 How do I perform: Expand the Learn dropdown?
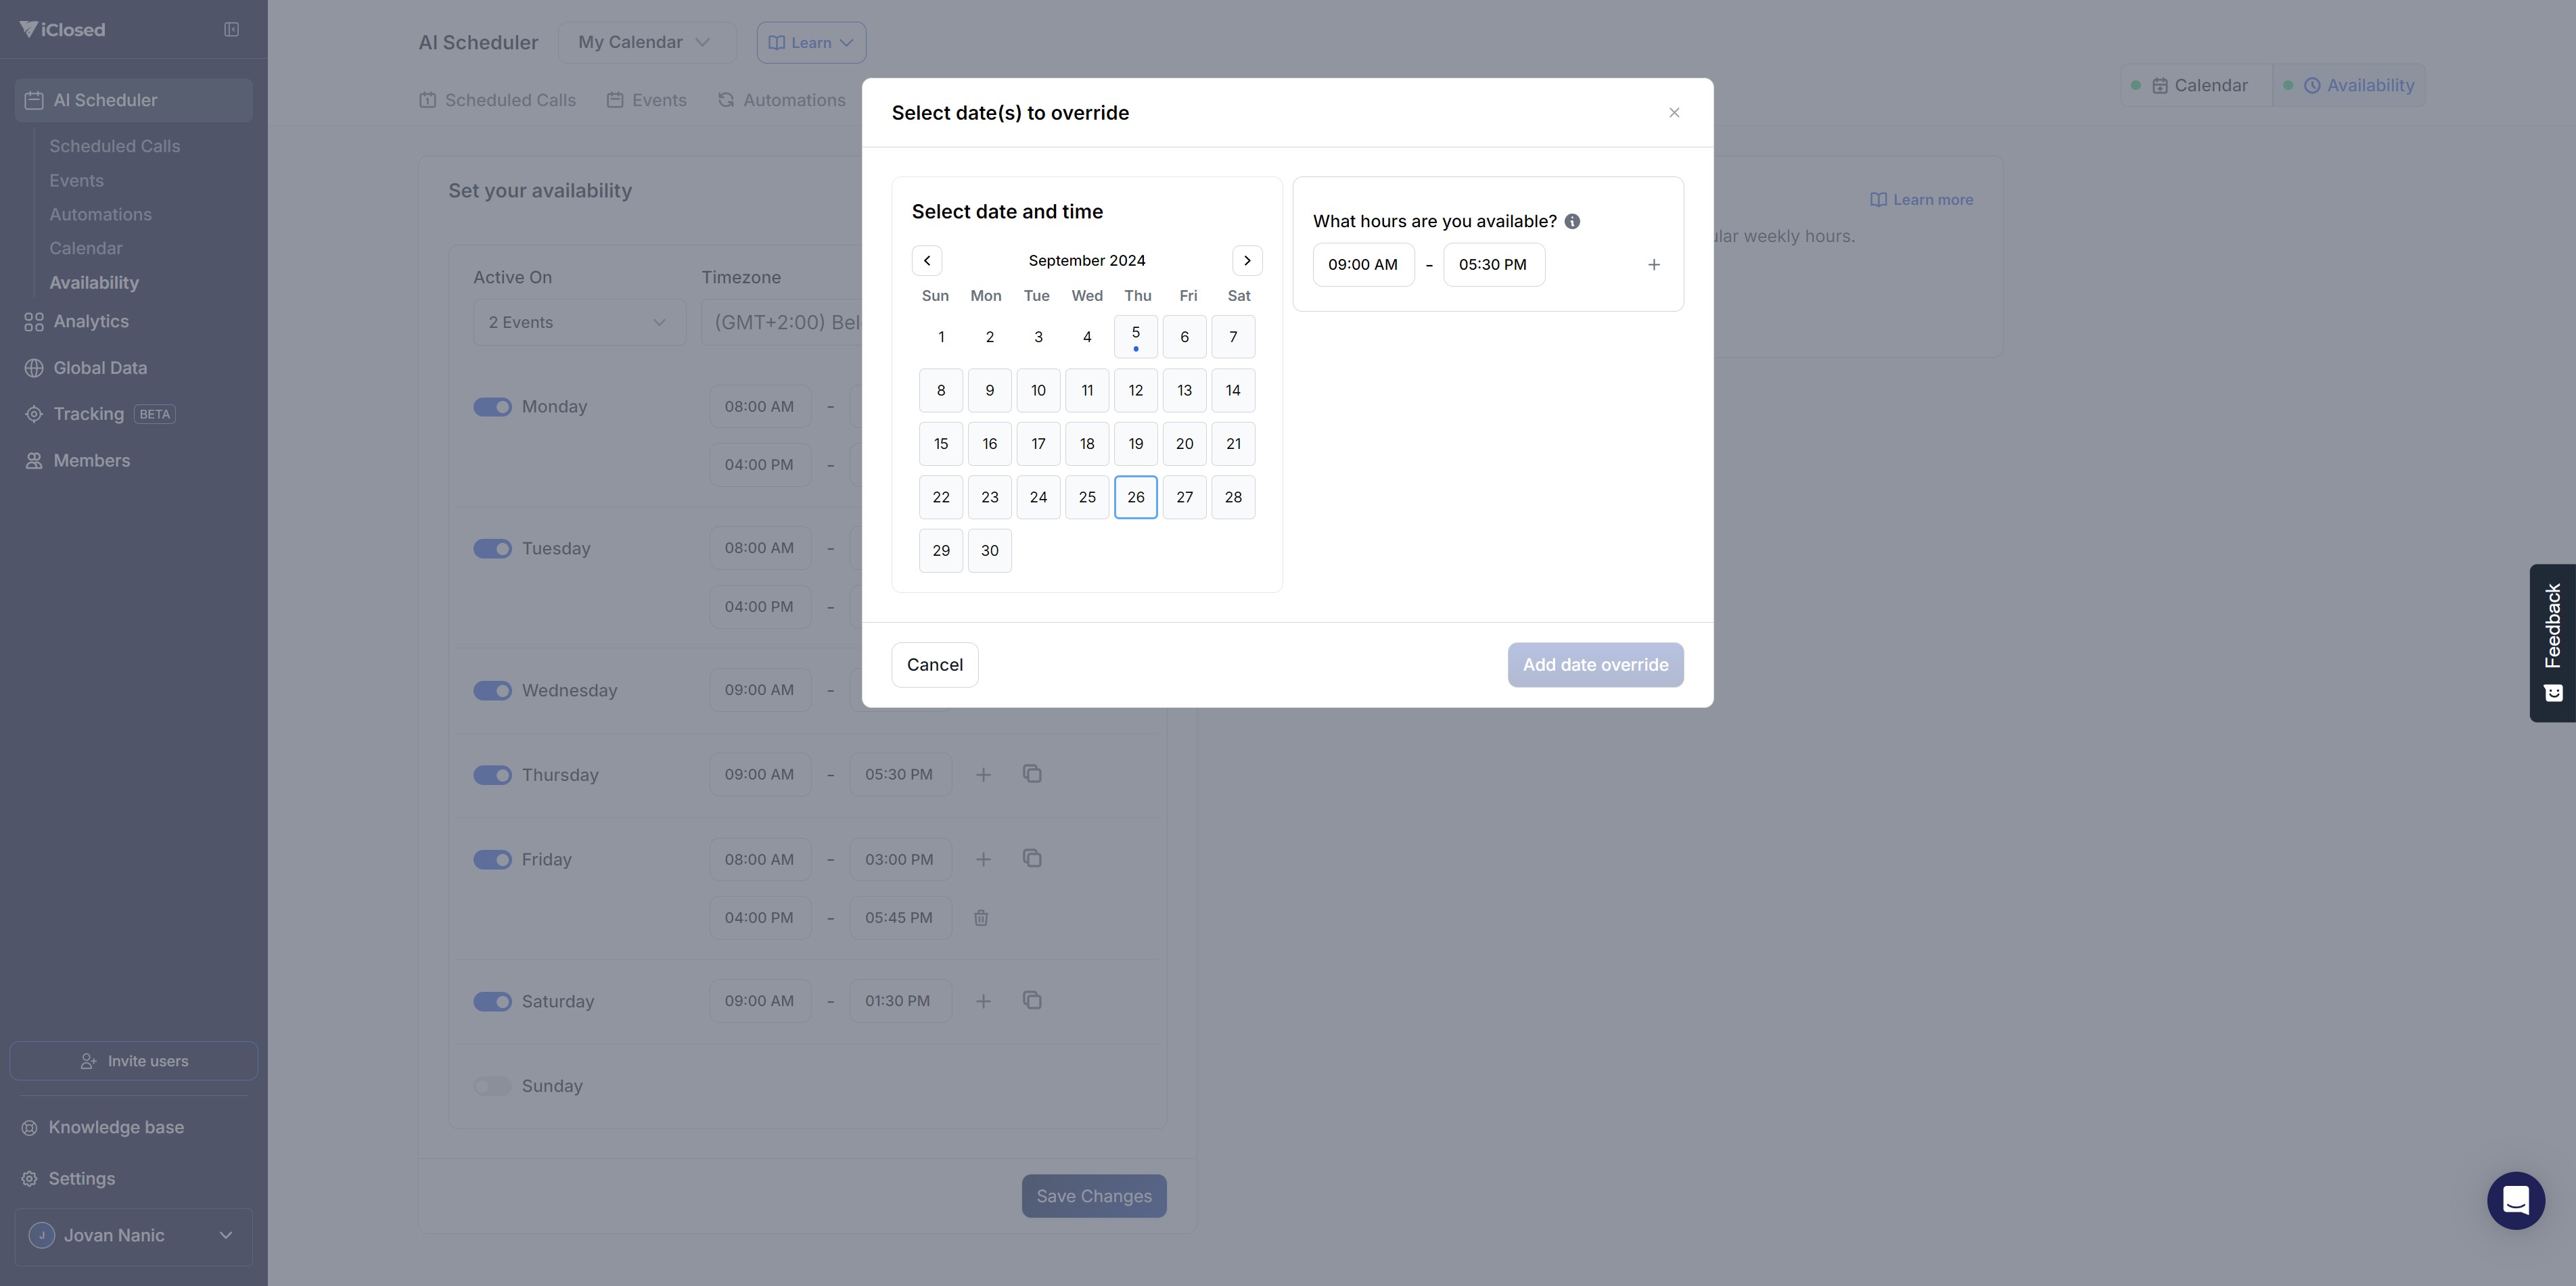811,42
